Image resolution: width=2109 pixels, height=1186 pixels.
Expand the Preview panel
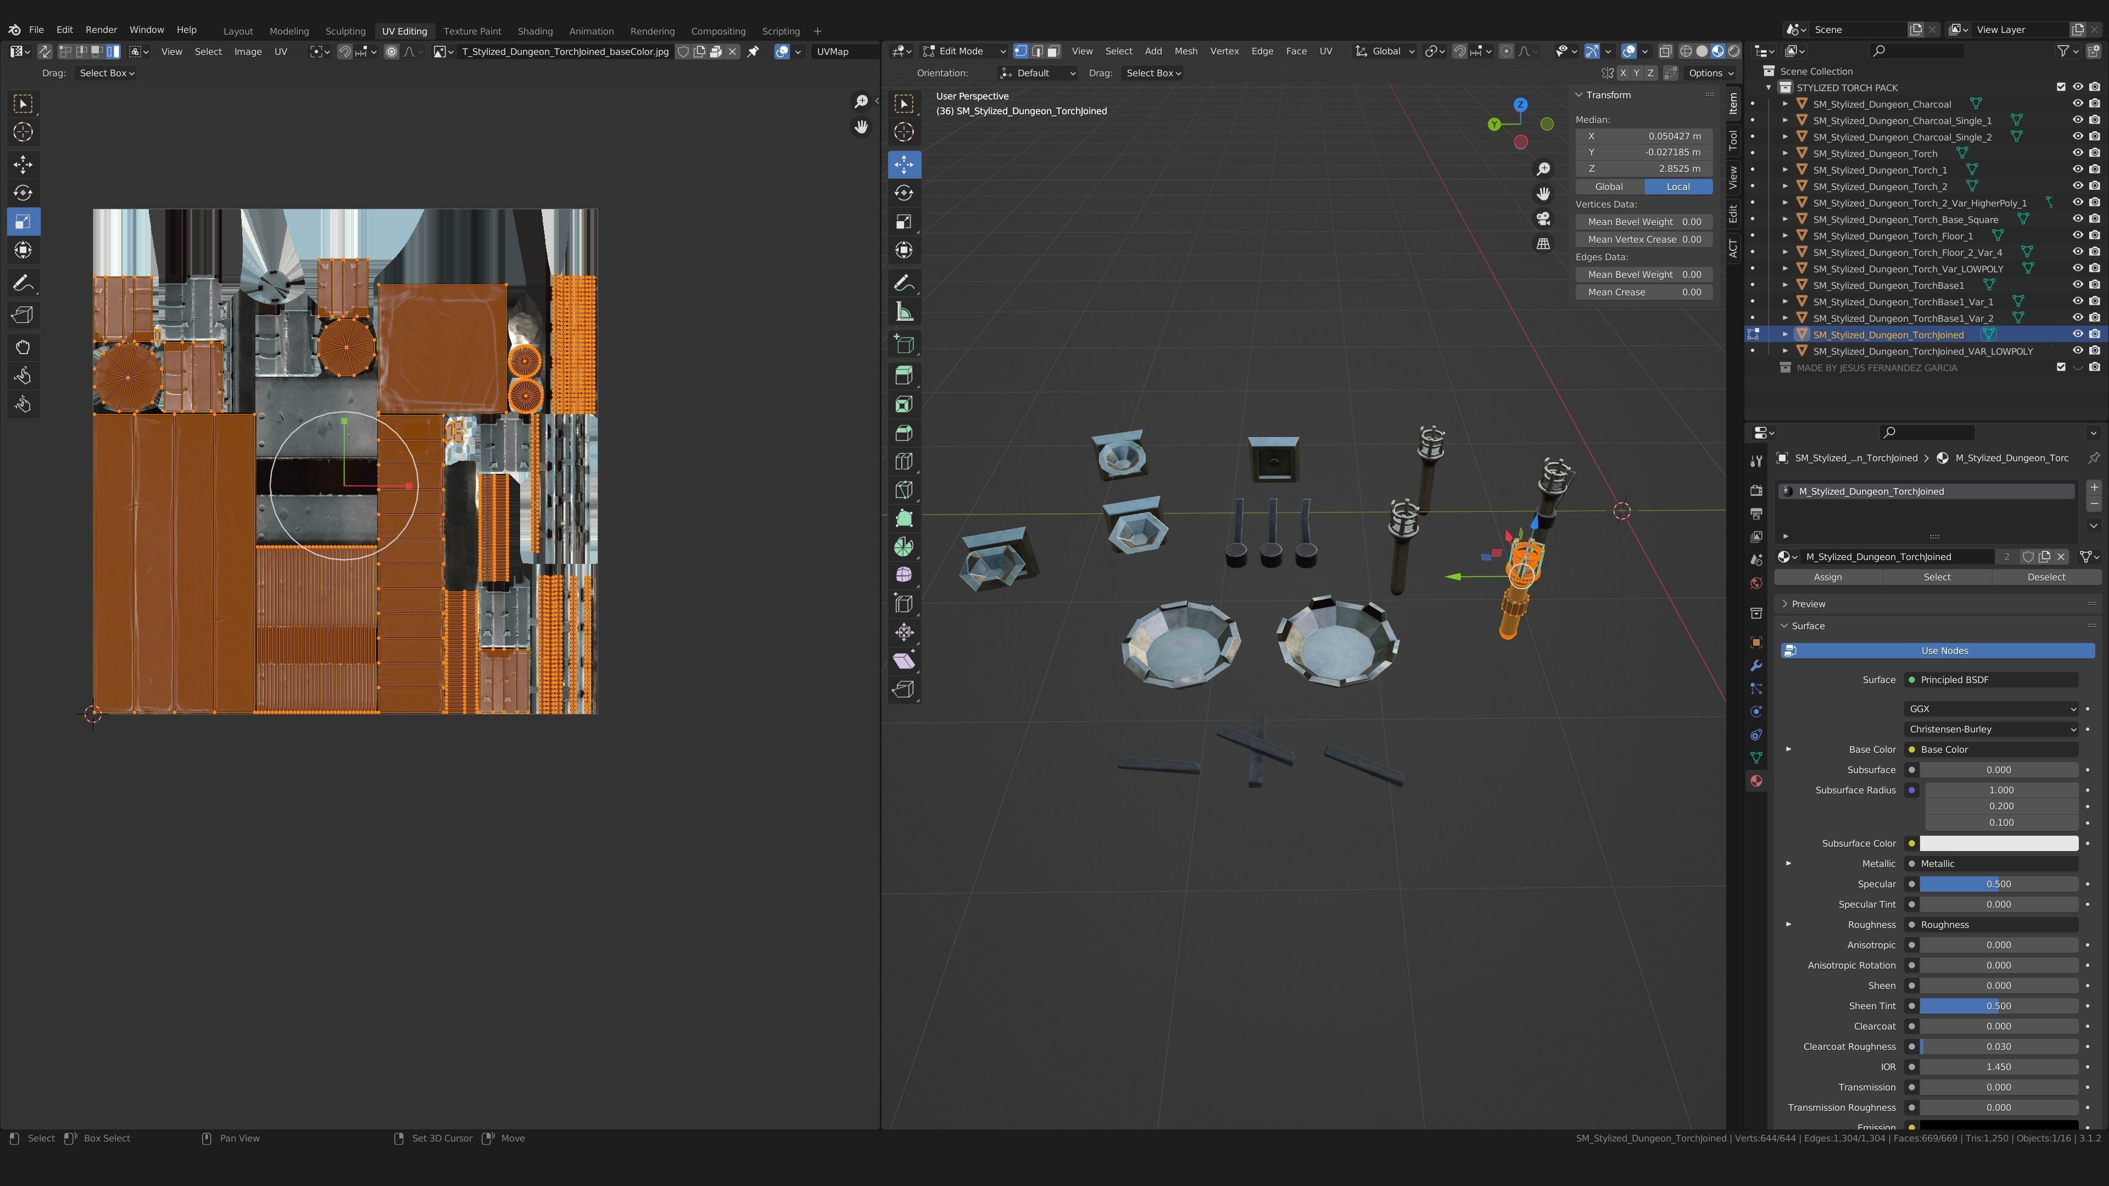point(1807,604)
